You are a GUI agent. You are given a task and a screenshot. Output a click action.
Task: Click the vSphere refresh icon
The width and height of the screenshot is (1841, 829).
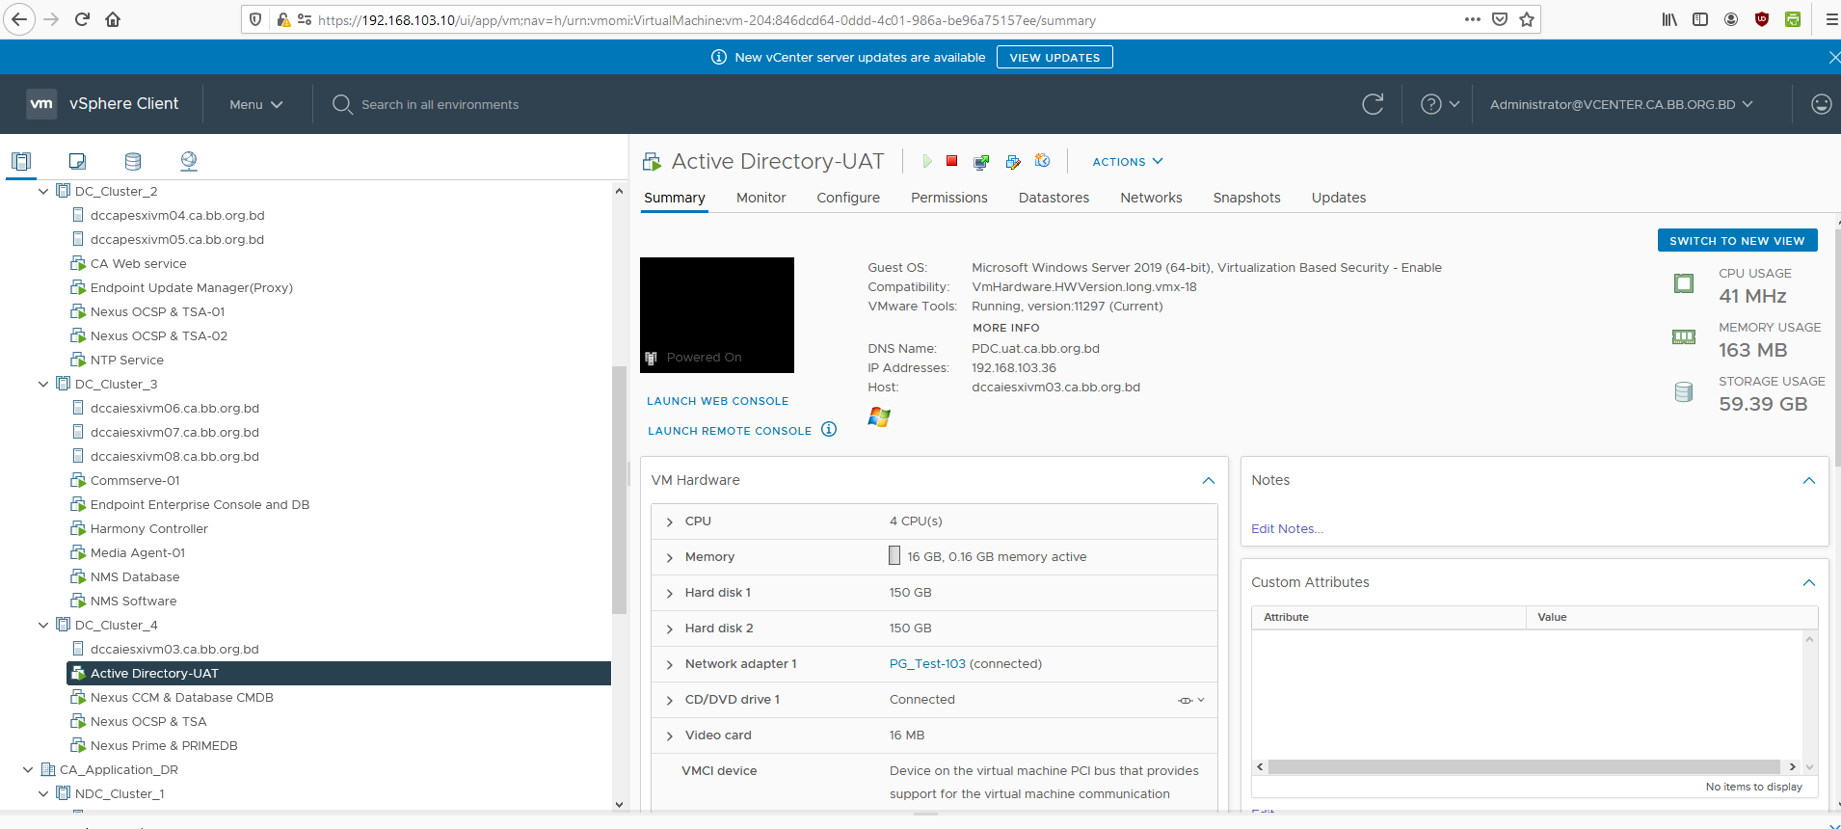click(1373, 104)
